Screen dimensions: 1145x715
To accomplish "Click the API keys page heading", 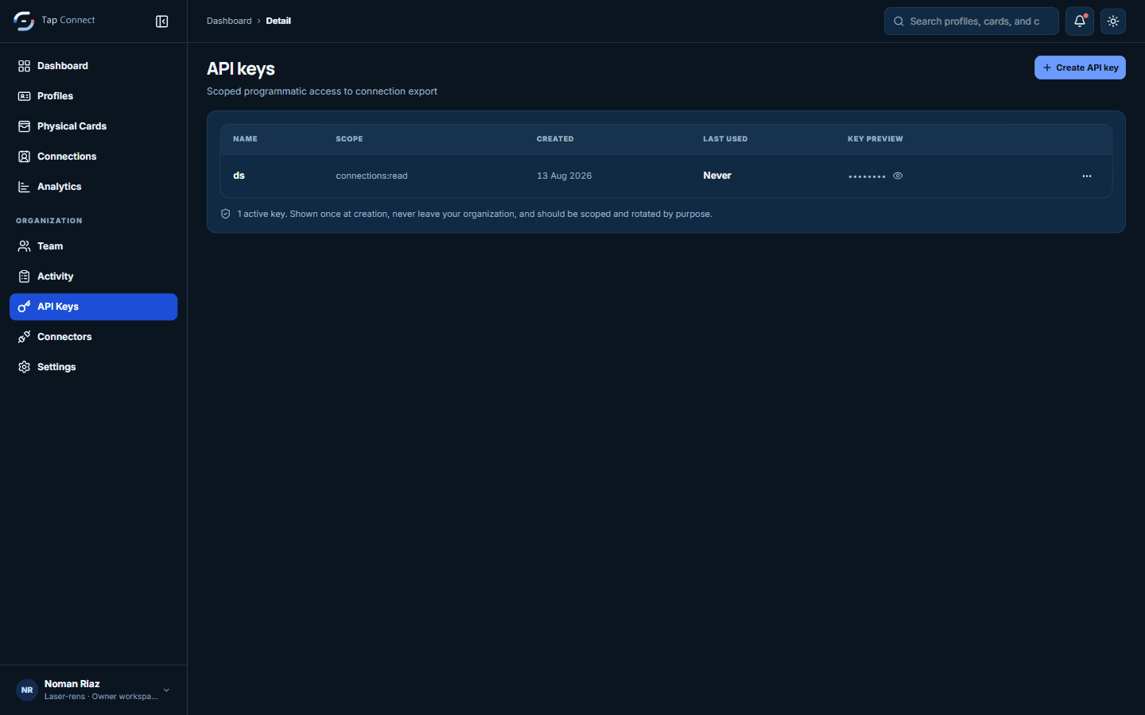I will tap(241, 69).
